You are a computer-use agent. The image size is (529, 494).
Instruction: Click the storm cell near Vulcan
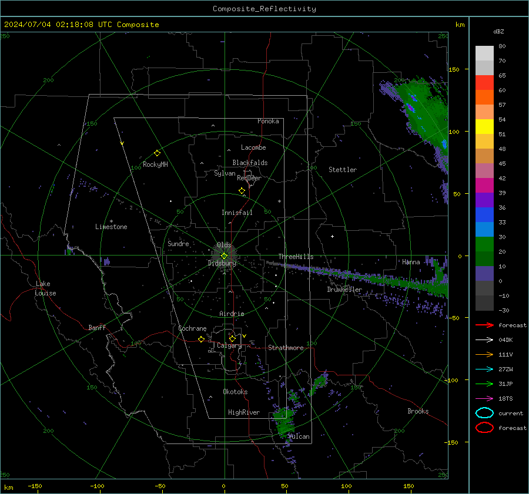pyautogui.click(x=284, y=422)
